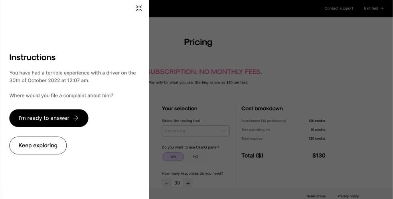Open the Terms of use link

pyautogui.click(x=316, y=196)
